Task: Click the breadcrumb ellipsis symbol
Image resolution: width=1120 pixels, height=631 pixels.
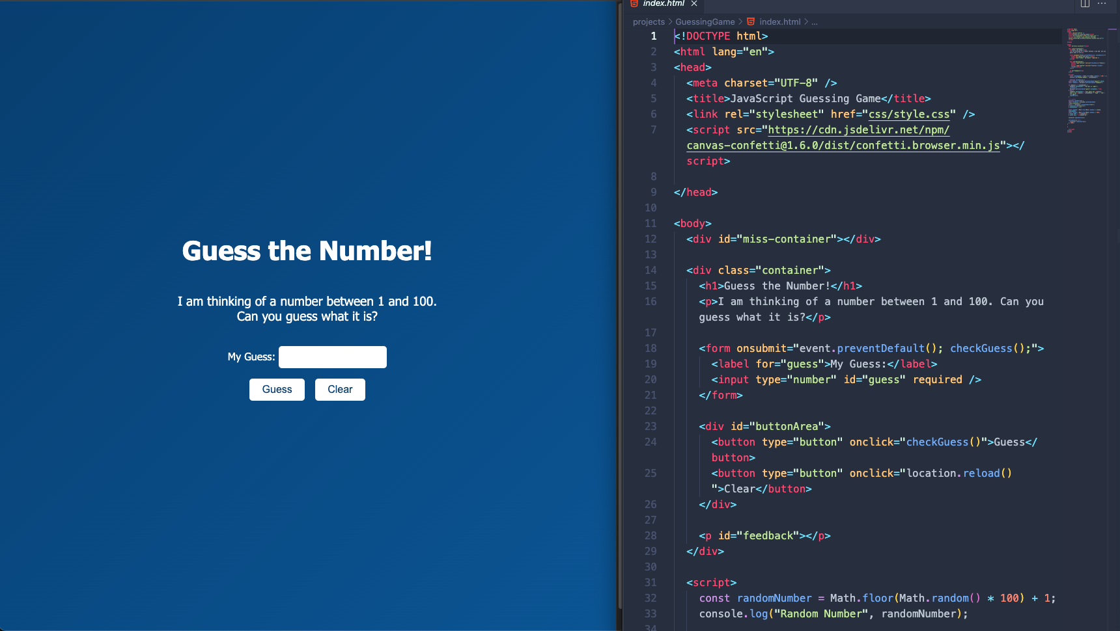Action: point(814,22)
